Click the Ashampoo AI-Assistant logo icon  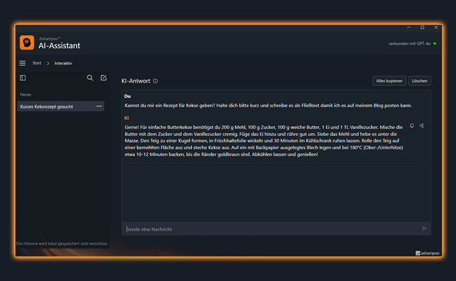(x=27, y=43)
